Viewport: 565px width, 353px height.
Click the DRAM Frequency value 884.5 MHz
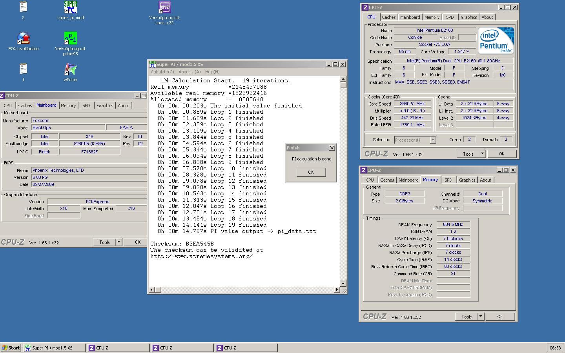click(x=453, y=224)
